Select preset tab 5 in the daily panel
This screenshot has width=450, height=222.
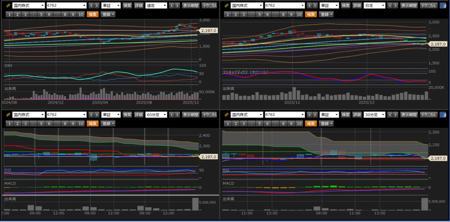pos(259,14)
